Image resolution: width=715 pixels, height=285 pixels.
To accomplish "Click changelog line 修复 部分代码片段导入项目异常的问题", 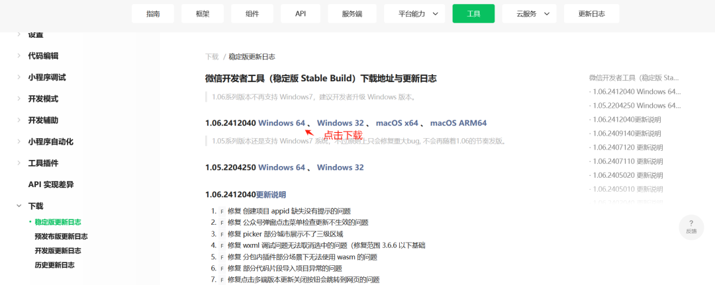I will (x=285, y=268).
